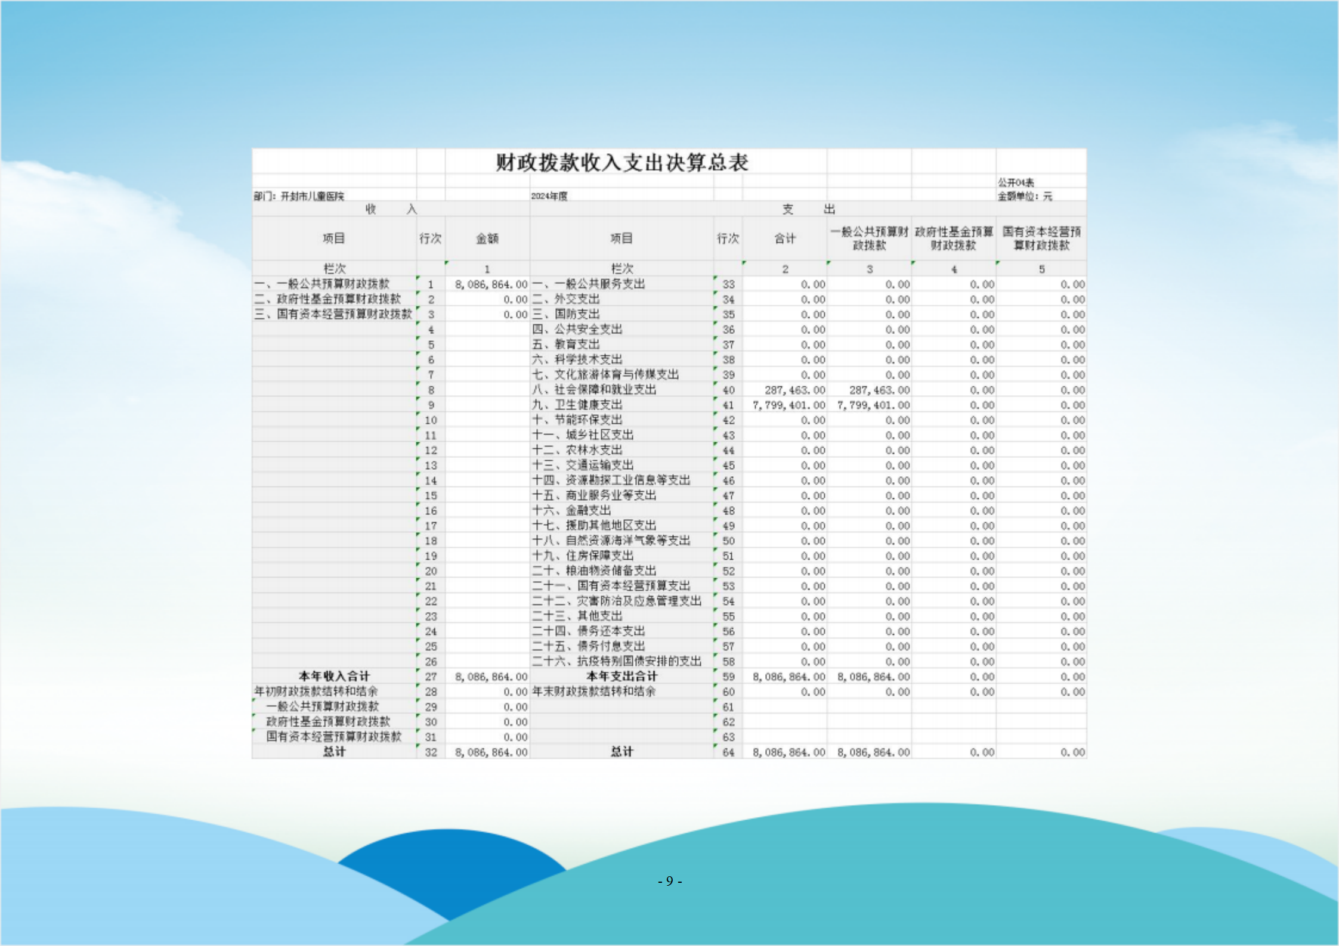Click the page number 9 in footer
The width and height of the screenshot is (1339, 946).
669,881
